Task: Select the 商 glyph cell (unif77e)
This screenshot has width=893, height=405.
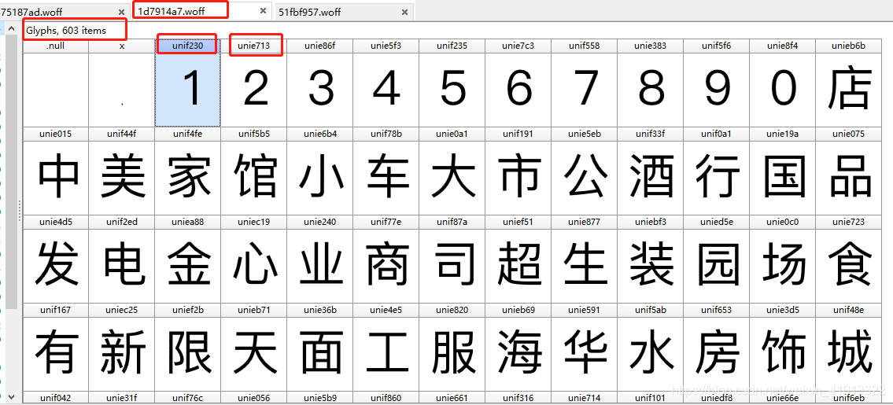Action: [386, 260]
